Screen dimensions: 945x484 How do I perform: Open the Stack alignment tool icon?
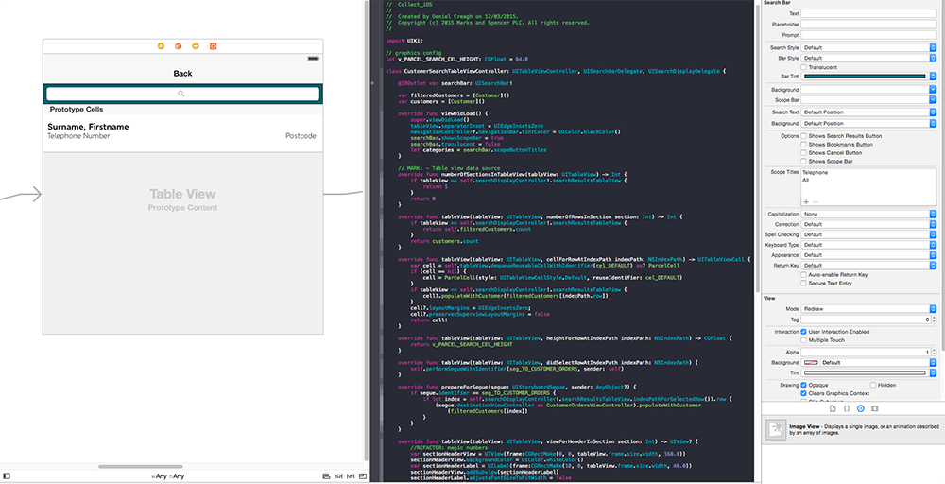coord(326,476)
